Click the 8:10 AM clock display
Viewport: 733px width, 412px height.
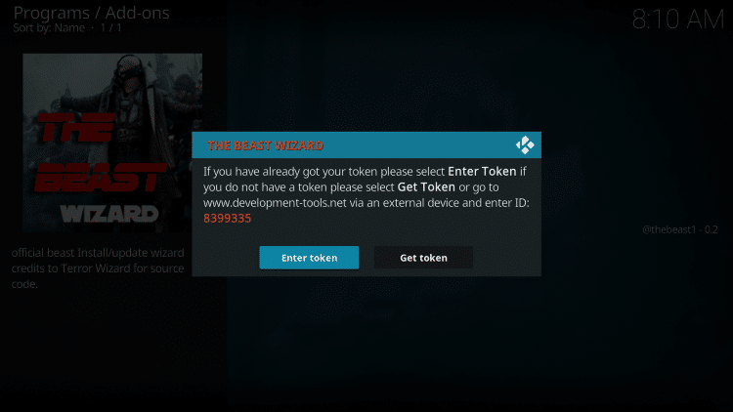678,20
